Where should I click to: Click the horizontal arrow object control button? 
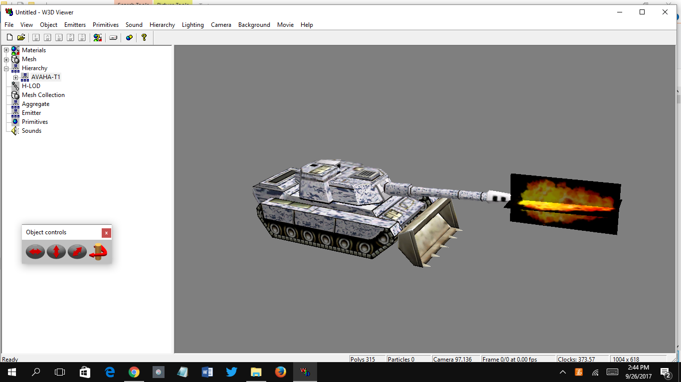35,252
